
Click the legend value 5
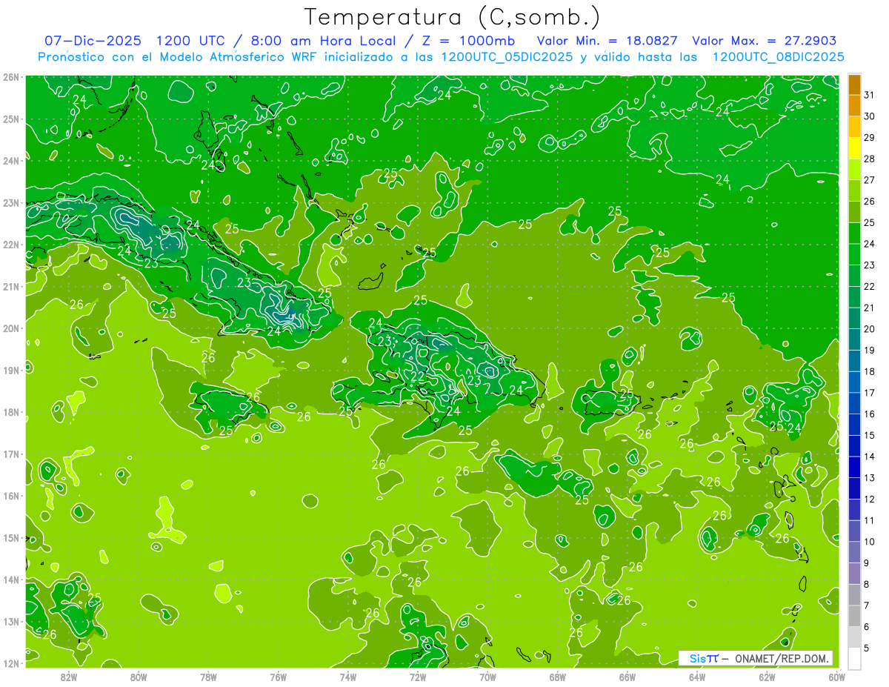[x=868, y=648]
